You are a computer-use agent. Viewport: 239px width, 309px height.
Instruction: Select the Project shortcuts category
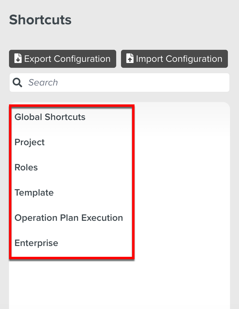(29, 142)
